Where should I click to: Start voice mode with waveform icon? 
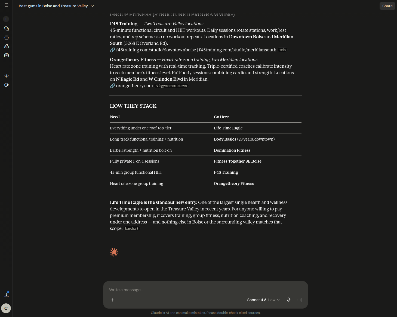click(300, 300)
